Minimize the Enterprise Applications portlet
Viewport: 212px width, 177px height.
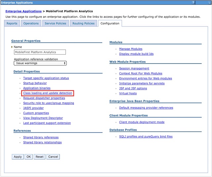[x=209, y=3]
